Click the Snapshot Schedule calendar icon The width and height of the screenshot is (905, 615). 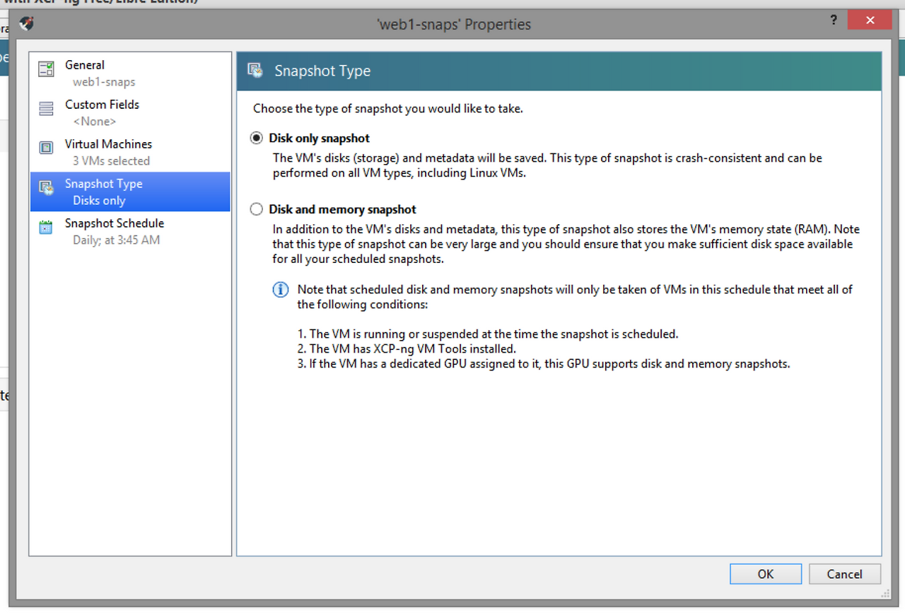click(x=46, y=227)
